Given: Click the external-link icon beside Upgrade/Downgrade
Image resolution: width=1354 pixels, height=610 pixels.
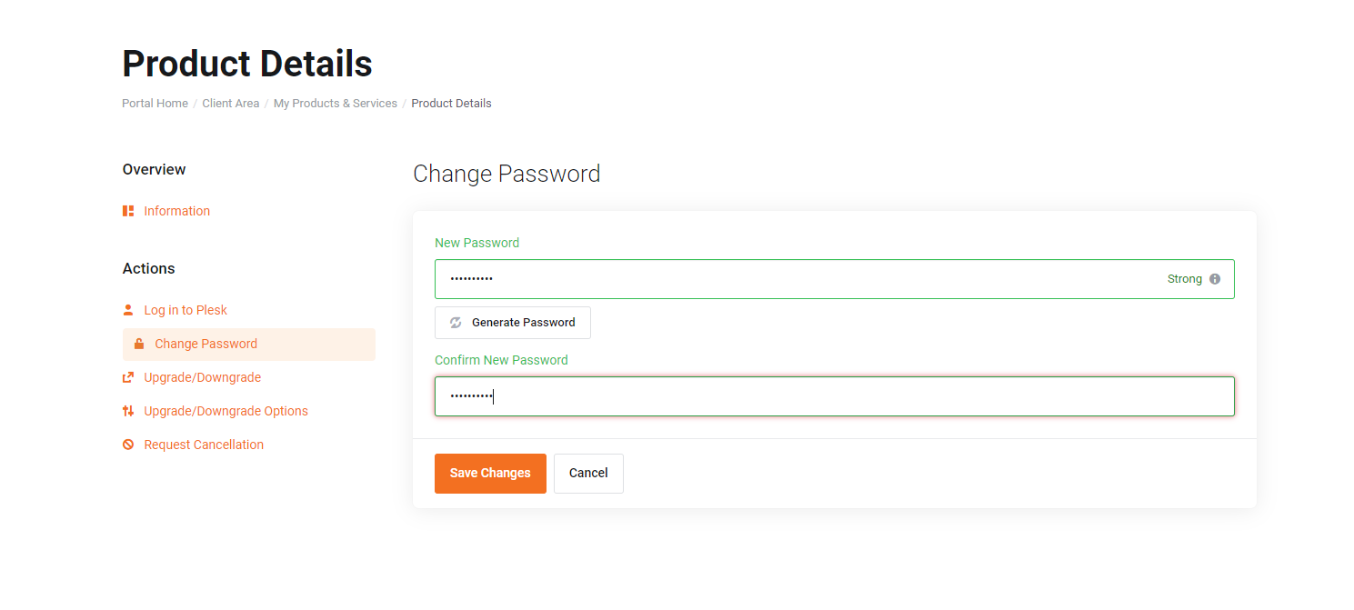Looking at the screenshot, I should coord(128,377).
